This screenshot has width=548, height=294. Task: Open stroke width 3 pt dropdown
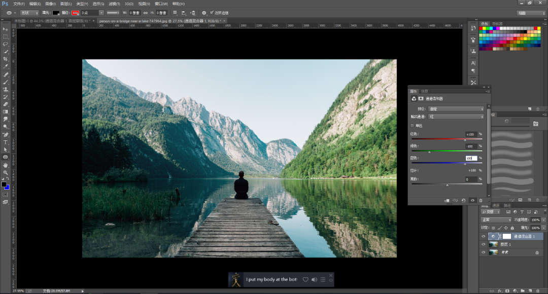tap(101, 13)
